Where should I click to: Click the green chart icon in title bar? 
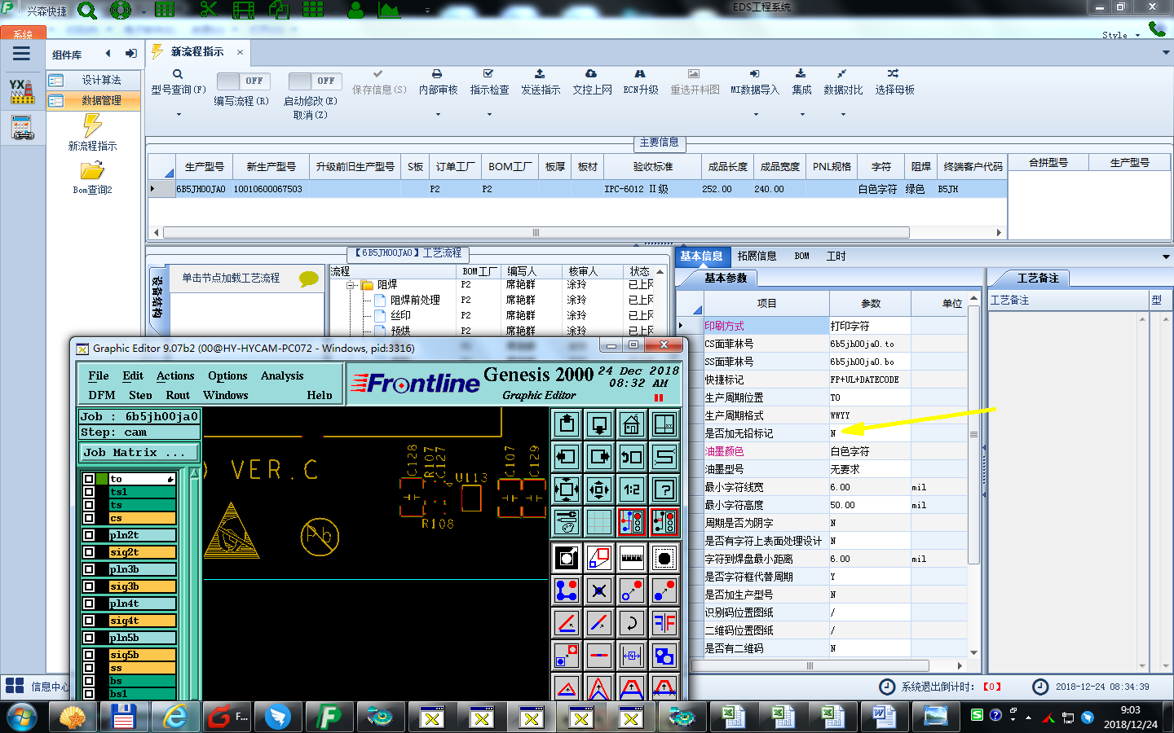coord(389,10)
